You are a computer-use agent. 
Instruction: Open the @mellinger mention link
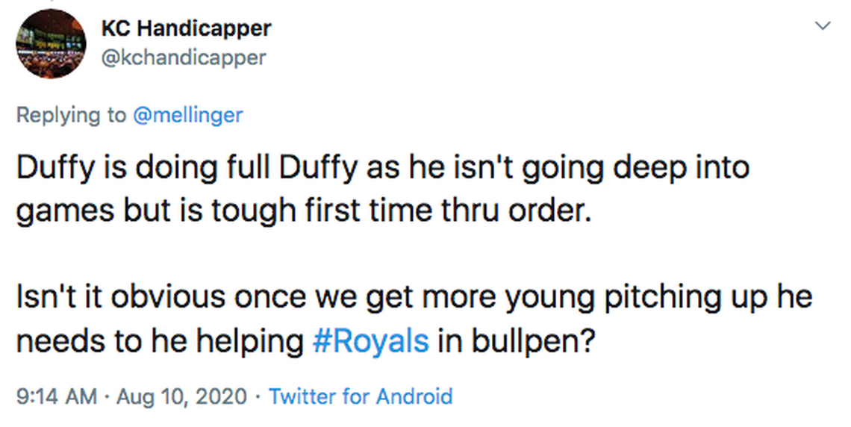point(187,114)
